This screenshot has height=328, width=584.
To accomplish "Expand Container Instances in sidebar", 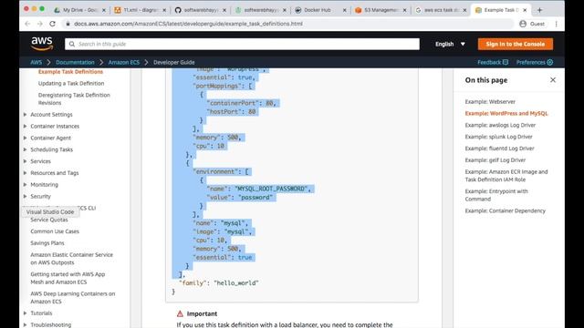I will (25, 126).
